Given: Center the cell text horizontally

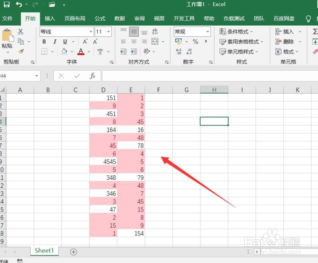Looking at the screenshot, I should click(134, 41).
